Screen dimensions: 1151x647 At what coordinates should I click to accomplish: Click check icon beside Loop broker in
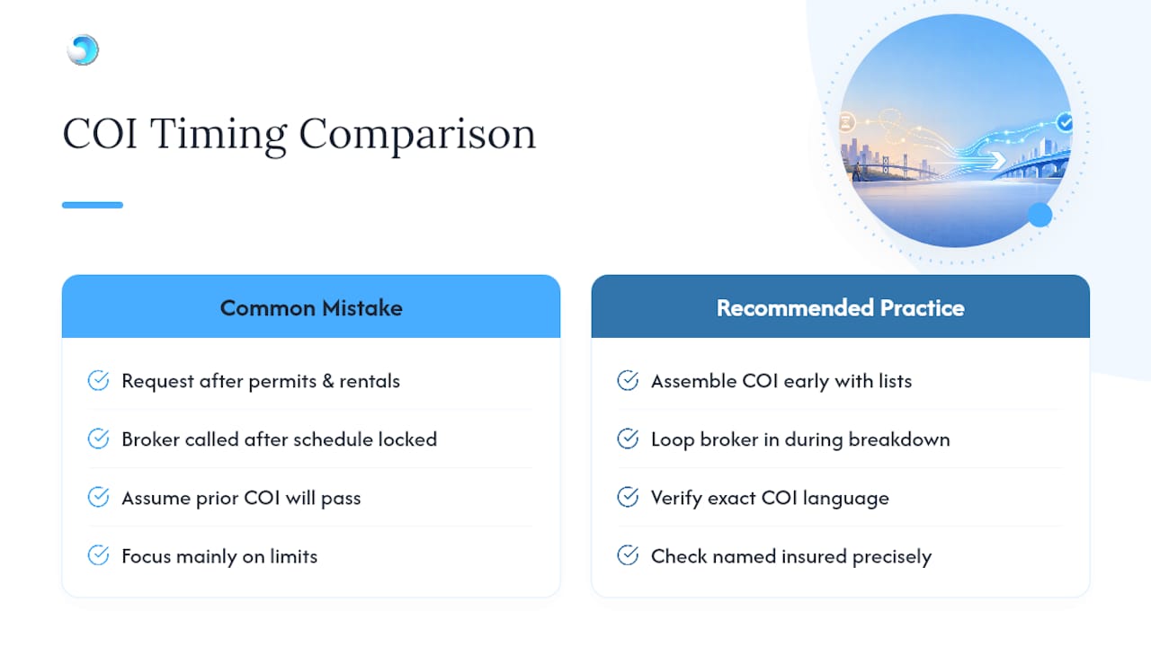tap(628, 439)
